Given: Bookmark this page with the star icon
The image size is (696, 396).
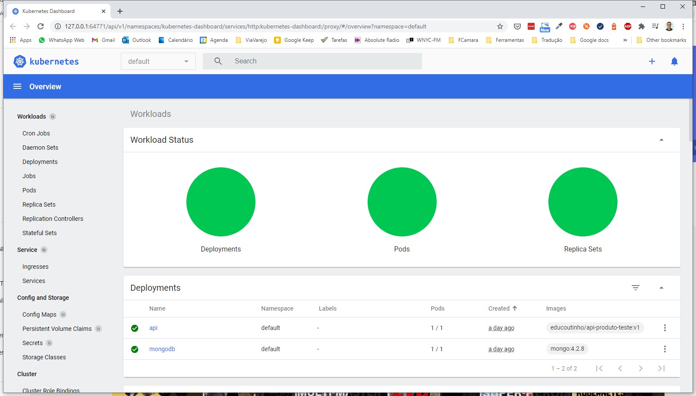Looking at the screenshot, I should pyautogui.click(x=500, y=26).
